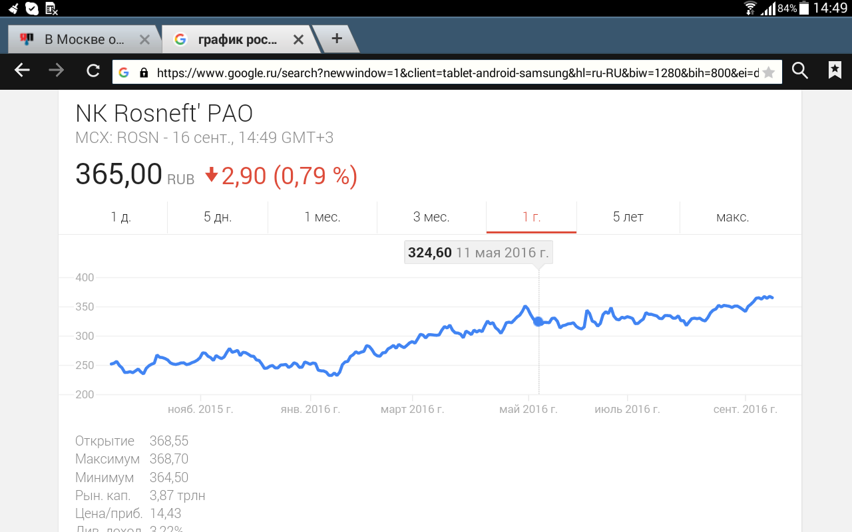Click the Google favicon in address bar
The width and height of the screenshot is (852, 532).
click(124, 72)
